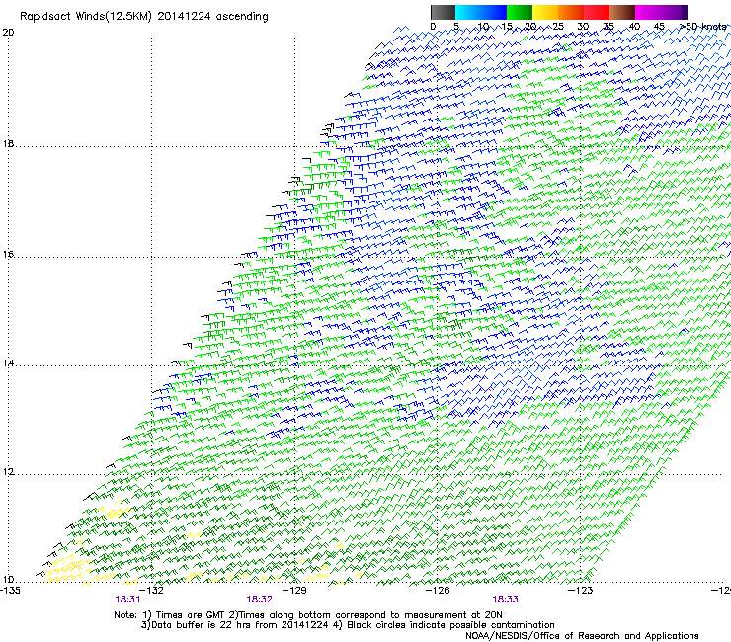The height and width of the screenshot is (642, 731).
Task: Click the longitude label '-129'
Action: (x=295, y=591)
